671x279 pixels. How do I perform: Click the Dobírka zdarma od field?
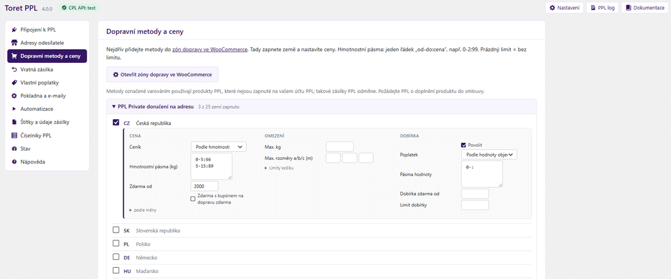(475, 194)
